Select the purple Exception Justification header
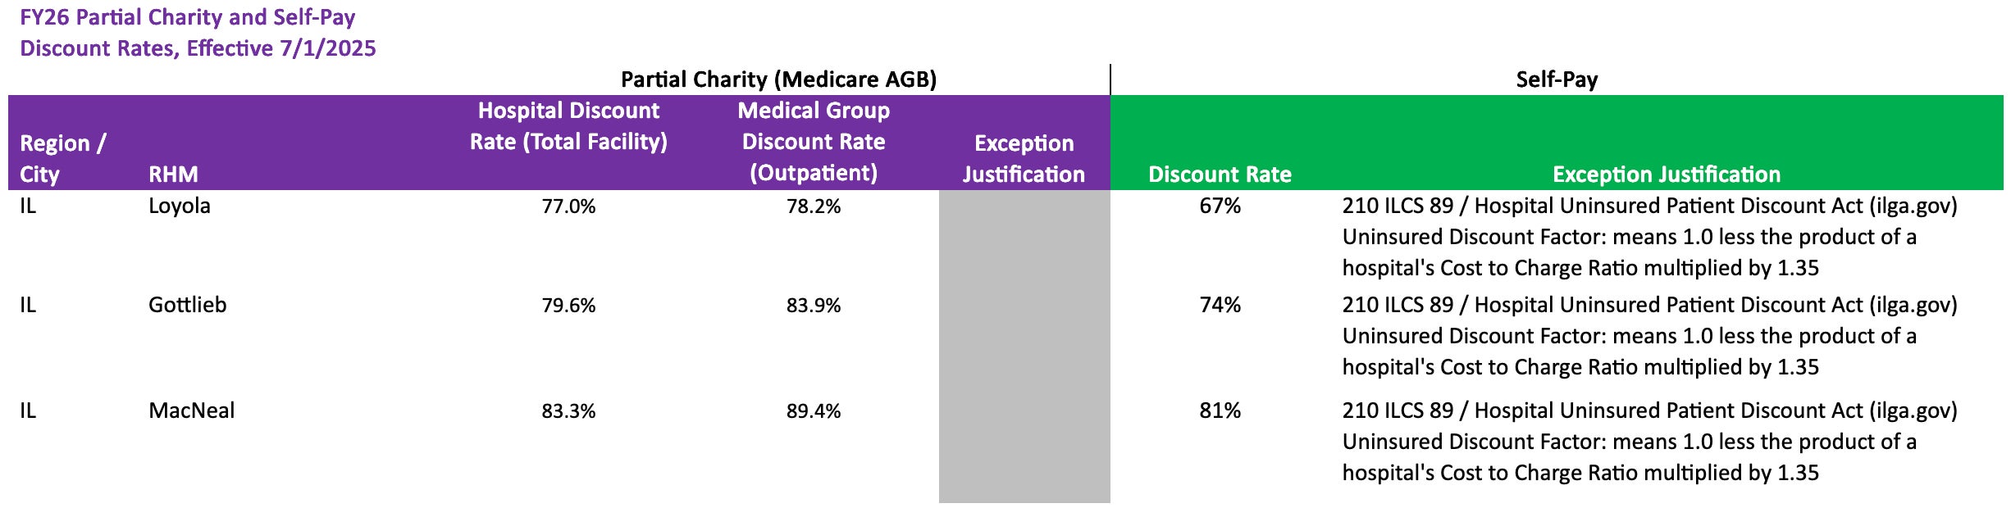Image resolution: width=2011 pixels, height=508 pixels. coord(1023,158)
